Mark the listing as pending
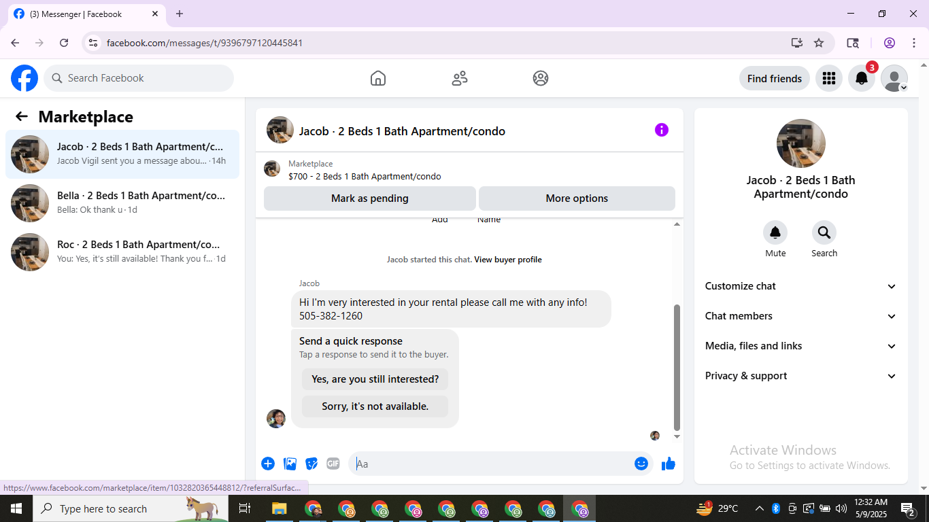The image size is (929, 522). (370, 198)
